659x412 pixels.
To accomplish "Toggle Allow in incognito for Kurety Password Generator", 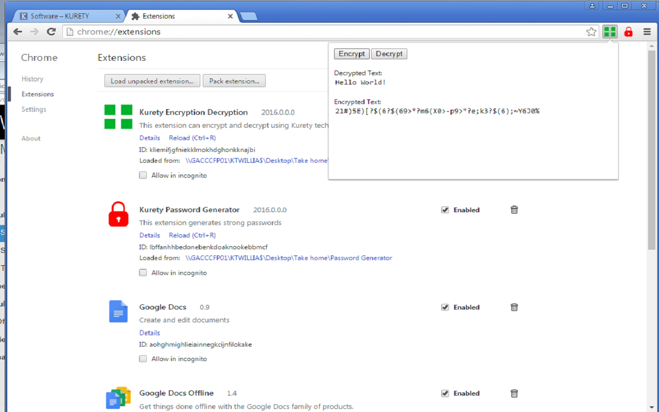I will [143, 272].
